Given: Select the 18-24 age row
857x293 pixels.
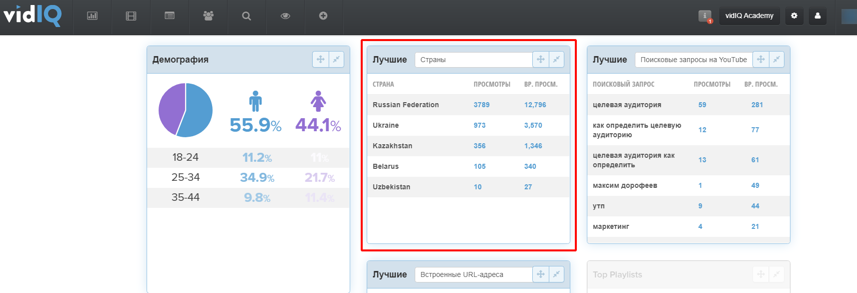Looking at the screenshot, I should pos(248,157).
